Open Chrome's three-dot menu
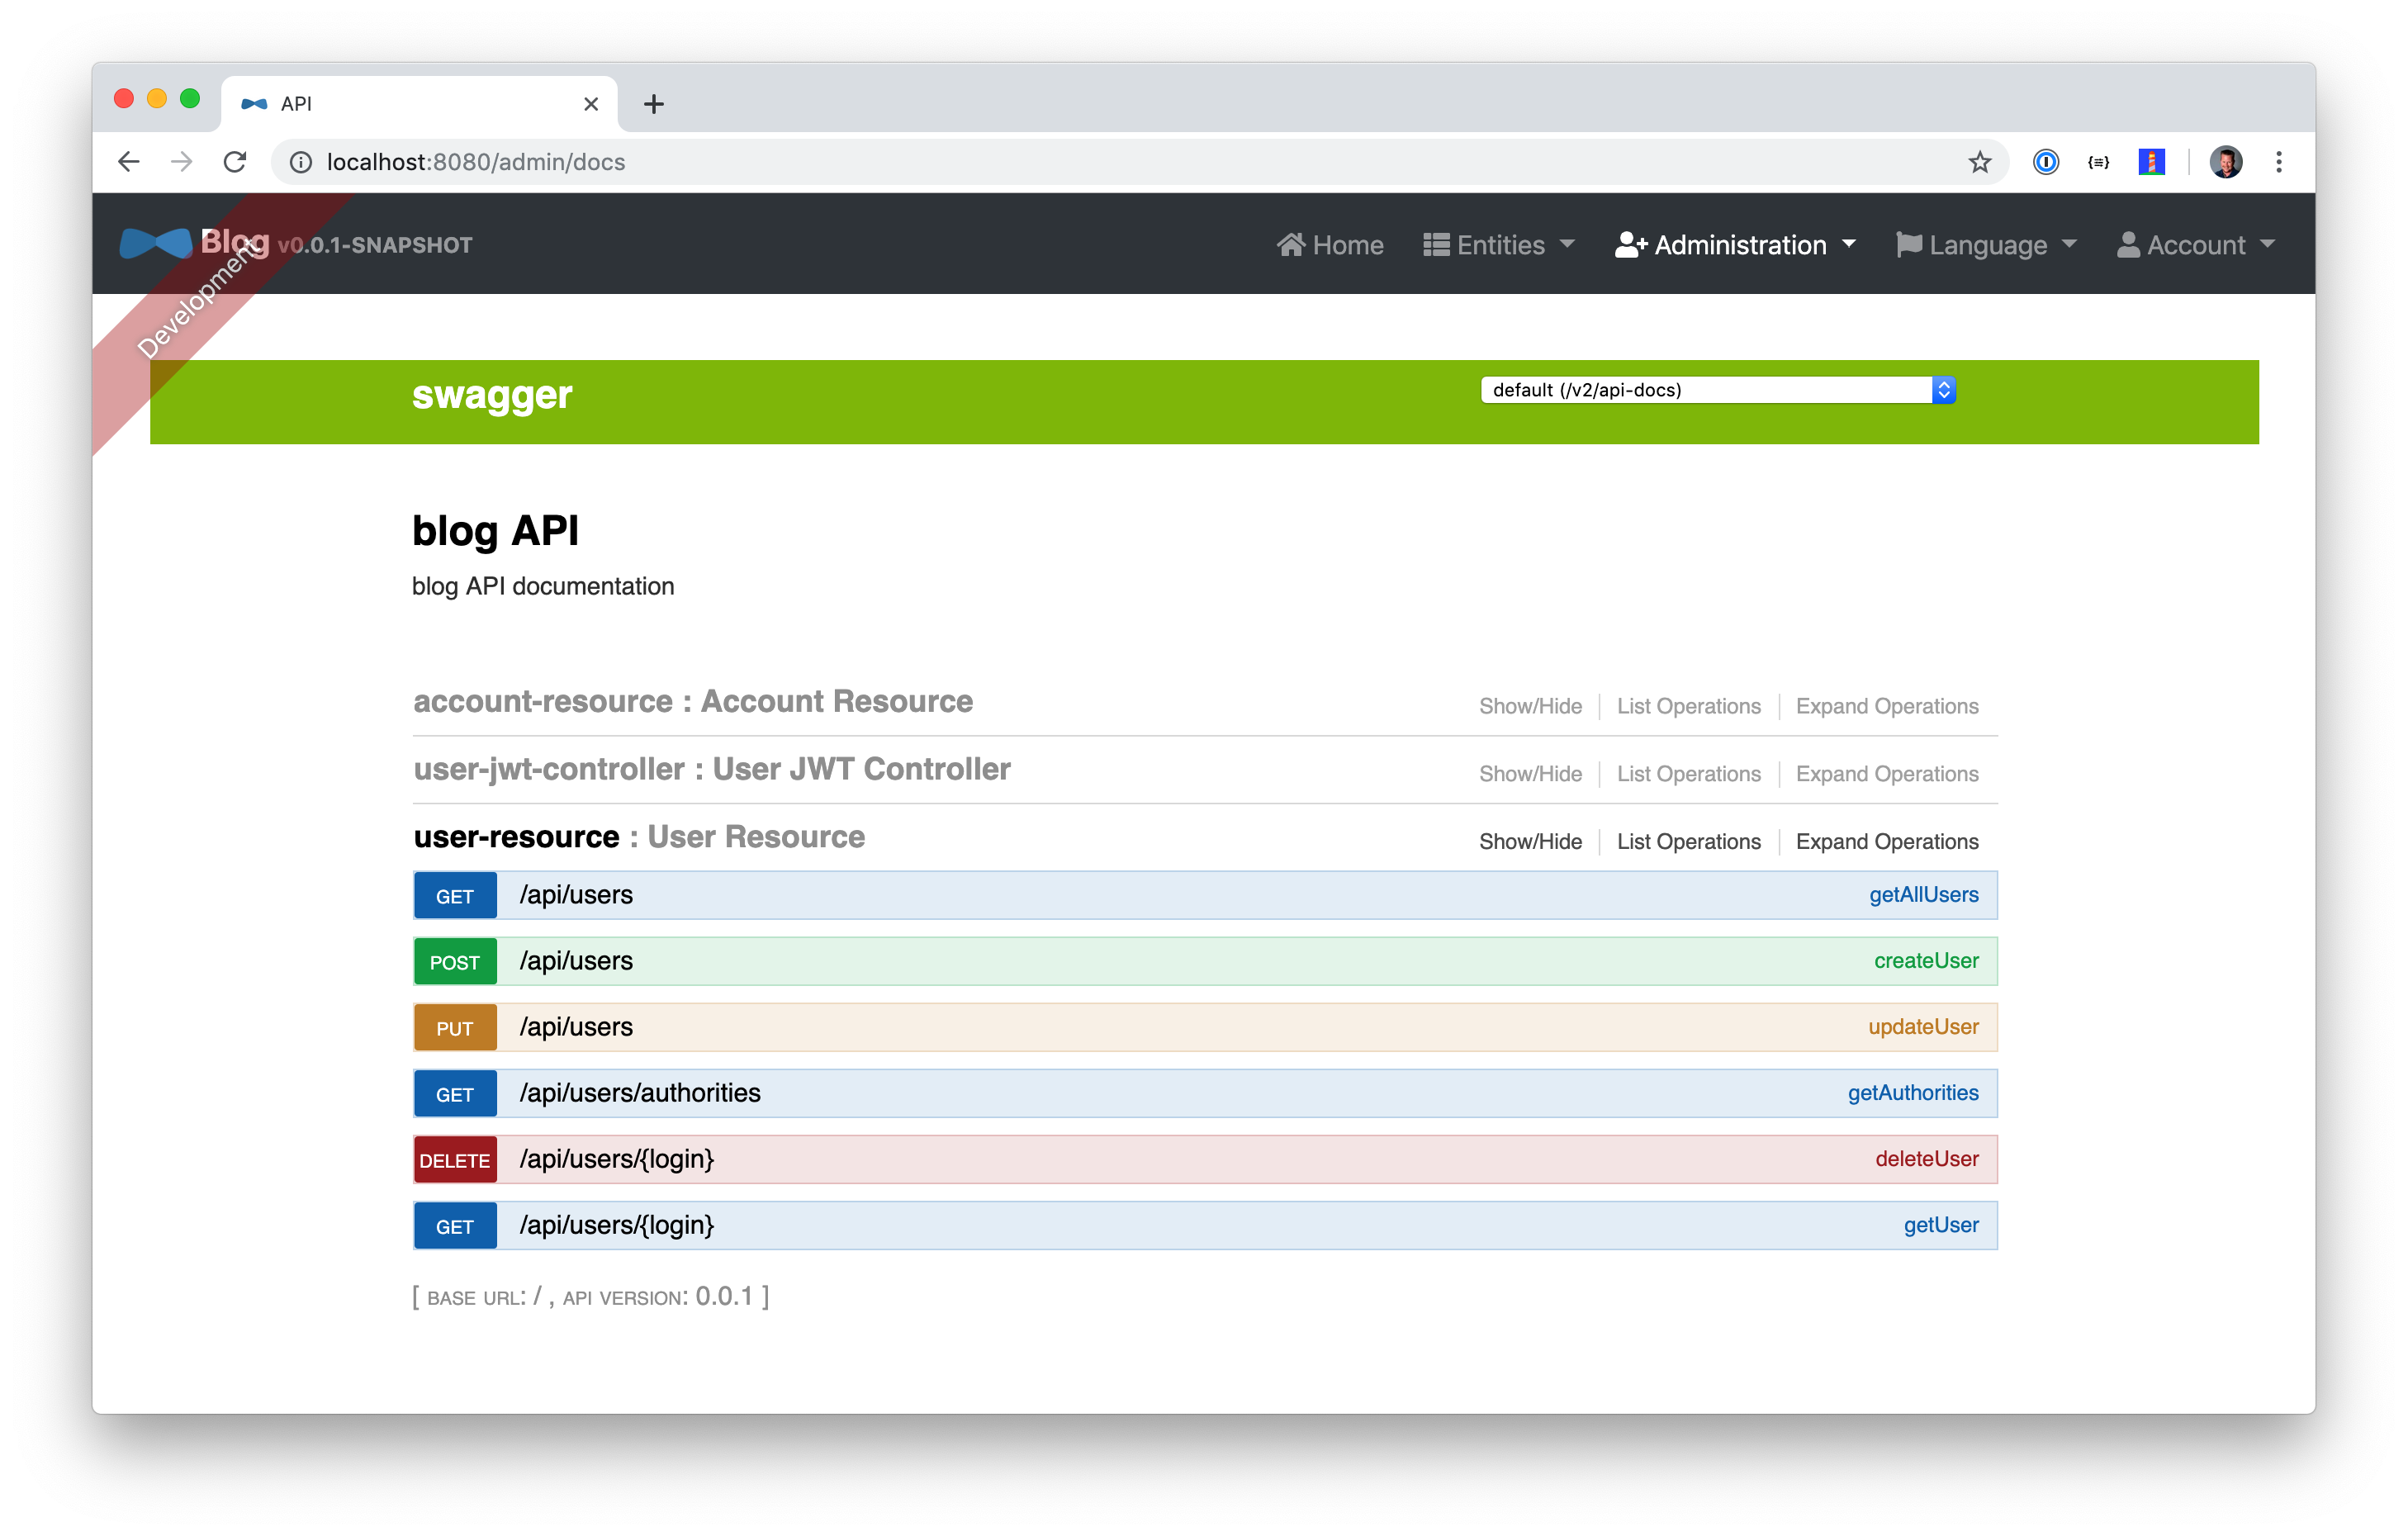This screenshot has width=2408, height=1536. coord(2279,162)
